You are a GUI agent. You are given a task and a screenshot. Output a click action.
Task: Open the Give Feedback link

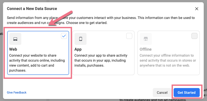(x=17, y=93)
